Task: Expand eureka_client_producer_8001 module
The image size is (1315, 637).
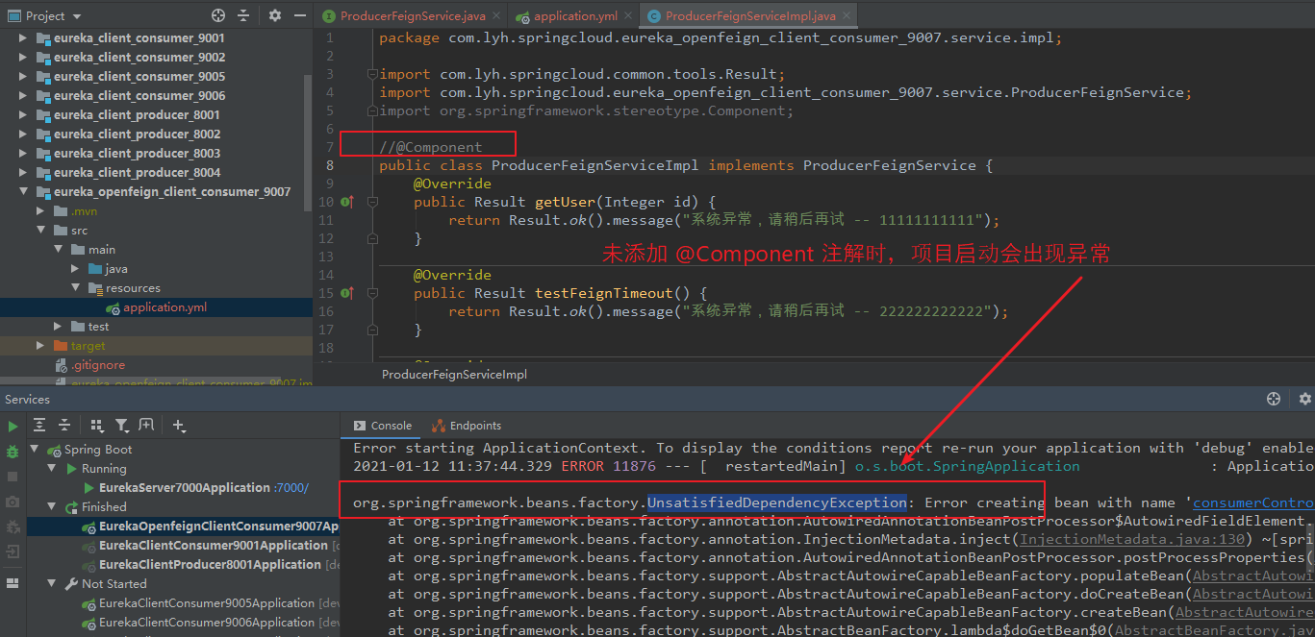Action: pyautogui.click(x=24, y=115)
